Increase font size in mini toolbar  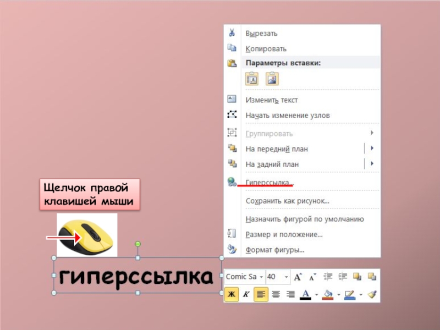point(298,277)
